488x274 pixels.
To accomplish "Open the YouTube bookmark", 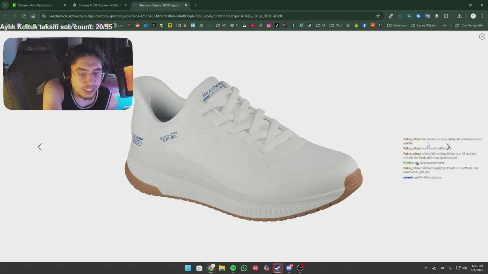I will [253, 25].
